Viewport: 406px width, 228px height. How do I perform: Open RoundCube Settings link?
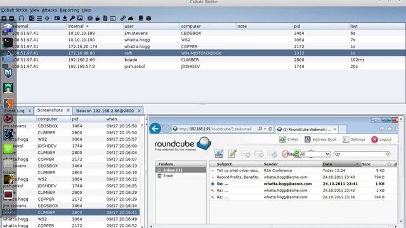pos(354,139)
